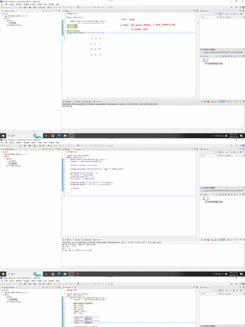Click Task List Find field in ttt.java window

click(209, 17)
